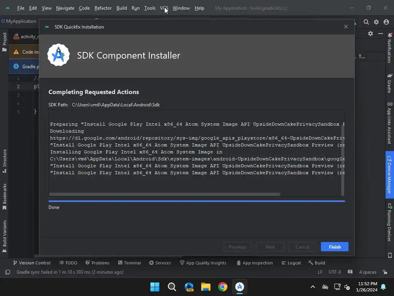Open File Explorer from taskbar

[x=206, y=287]
